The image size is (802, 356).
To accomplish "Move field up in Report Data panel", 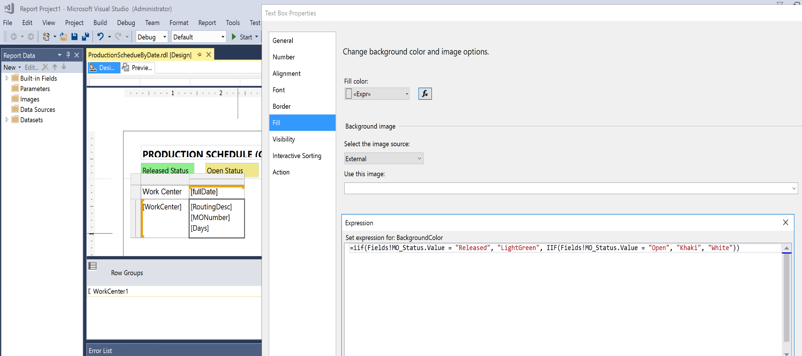I will (55, 67).
